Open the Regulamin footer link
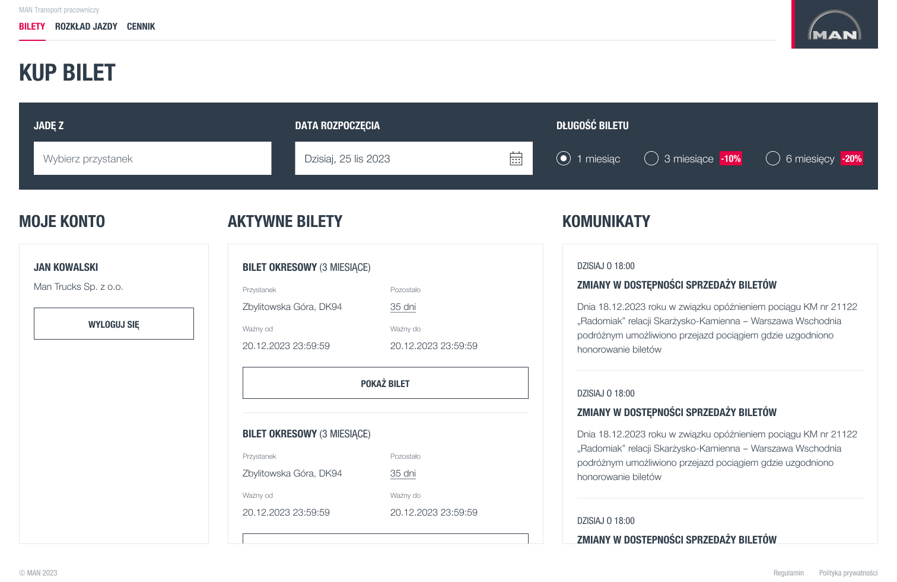Screen dimensions: 897x582 (788, 573)
